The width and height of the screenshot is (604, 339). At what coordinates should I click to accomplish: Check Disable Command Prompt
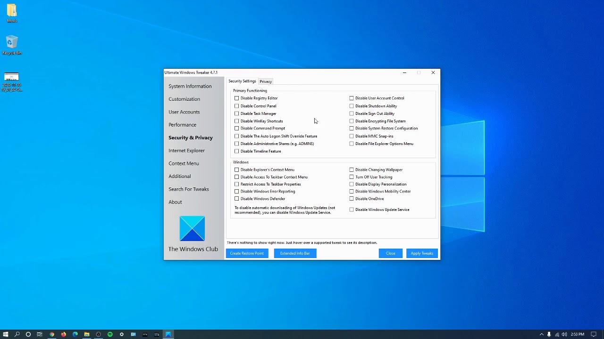(x=237, y=129)
